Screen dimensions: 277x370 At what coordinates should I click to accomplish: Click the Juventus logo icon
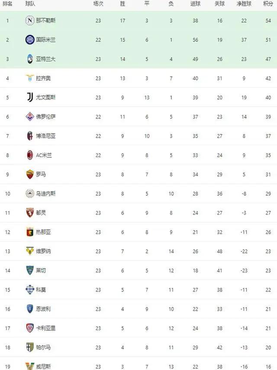point(30,97)
